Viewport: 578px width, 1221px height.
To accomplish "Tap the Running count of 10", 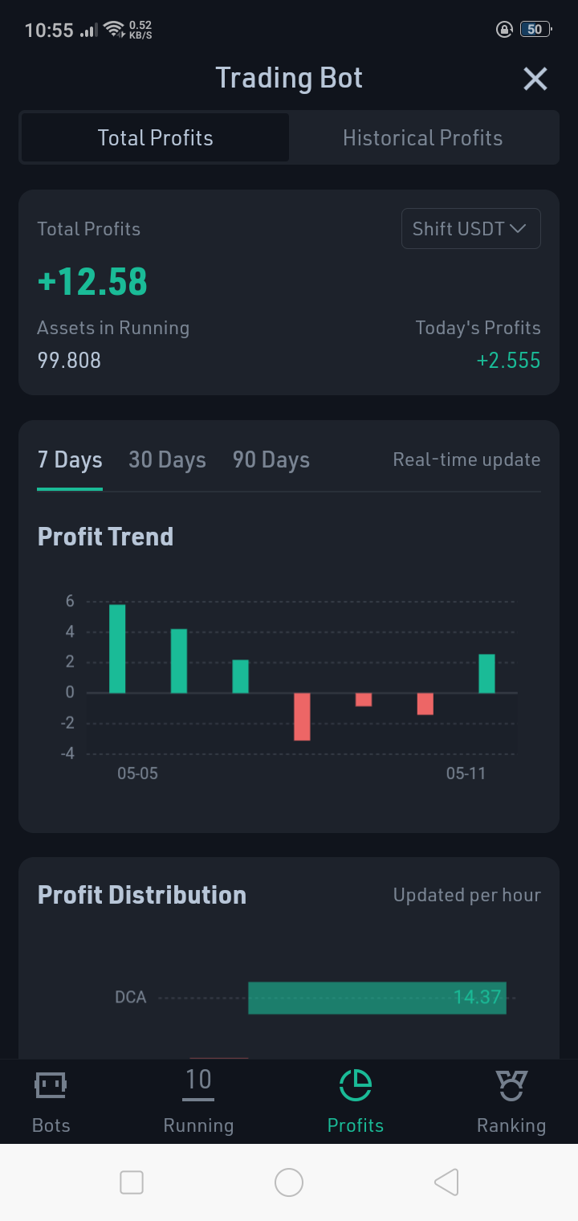I will click(198, 1080).
